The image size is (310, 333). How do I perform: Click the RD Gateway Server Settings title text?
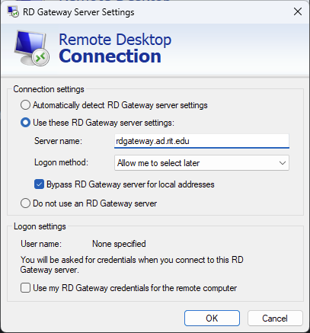click(78, 12)
